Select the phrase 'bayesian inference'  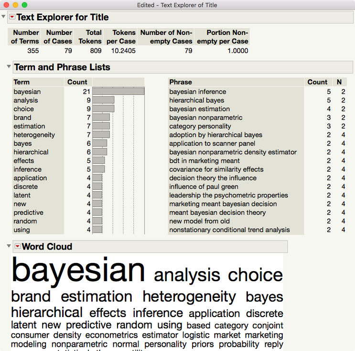point(197,91)
